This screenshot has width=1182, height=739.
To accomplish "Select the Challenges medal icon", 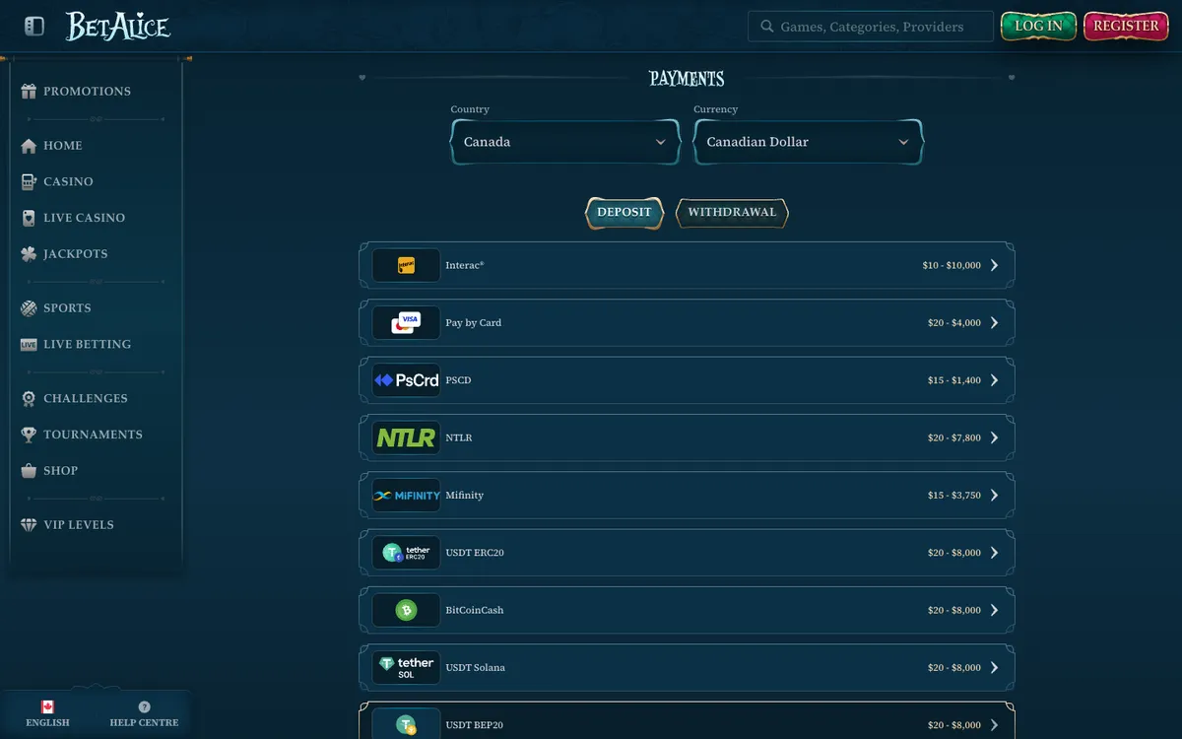I will pos(29,398).
